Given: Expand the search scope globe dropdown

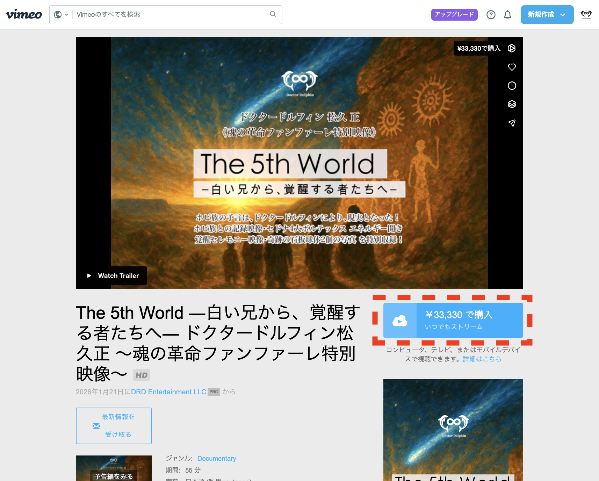Looking at the screenshot, I should [x=61, y=14].
